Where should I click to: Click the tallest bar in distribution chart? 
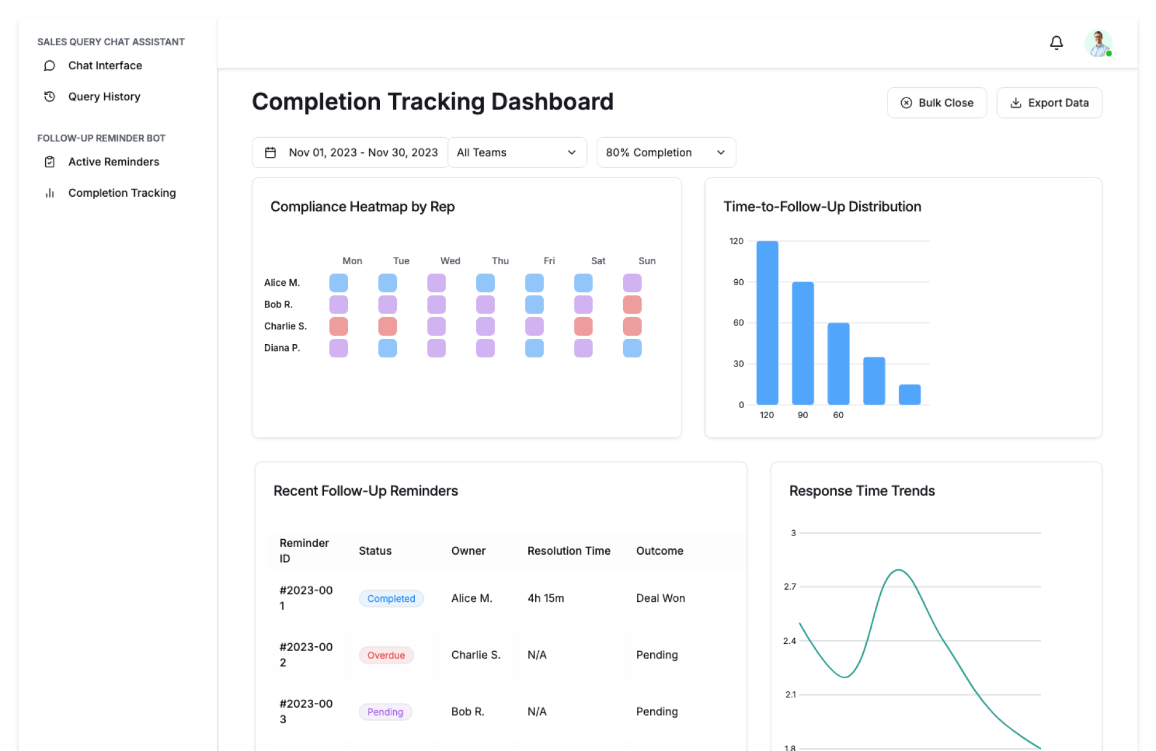767,323
